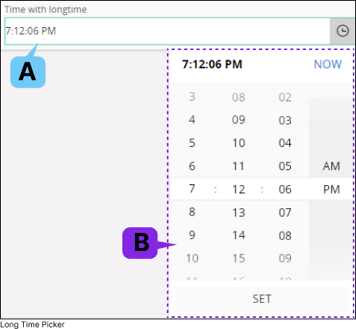
Task: Pick second 07 in seconds column
Action: click(285, 213)
